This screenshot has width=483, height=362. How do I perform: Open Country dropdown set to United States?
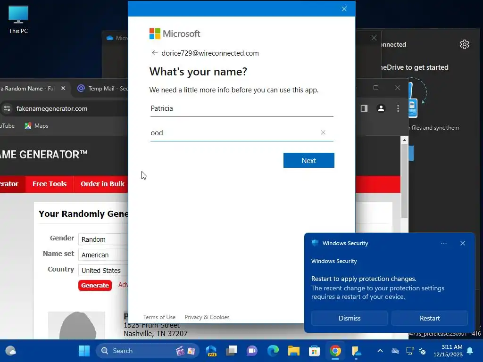[103, 270]
